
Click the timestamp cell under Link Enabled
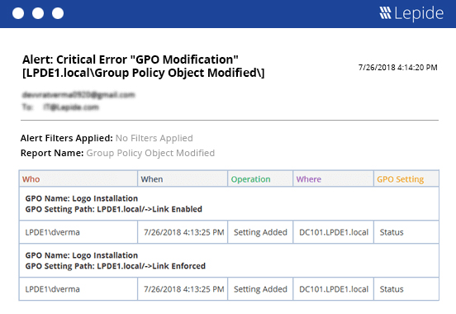tap(183, 232)
